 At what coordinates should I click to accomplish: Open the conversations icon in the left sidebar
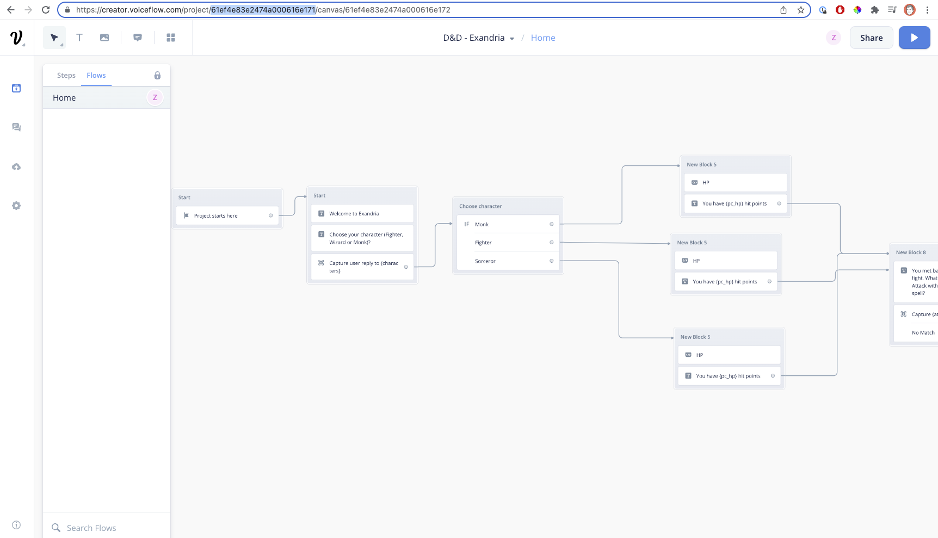16,127
